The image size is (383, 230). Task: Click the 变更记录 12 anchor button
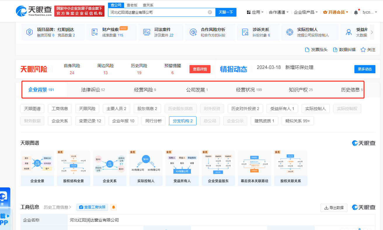(90, 121)
